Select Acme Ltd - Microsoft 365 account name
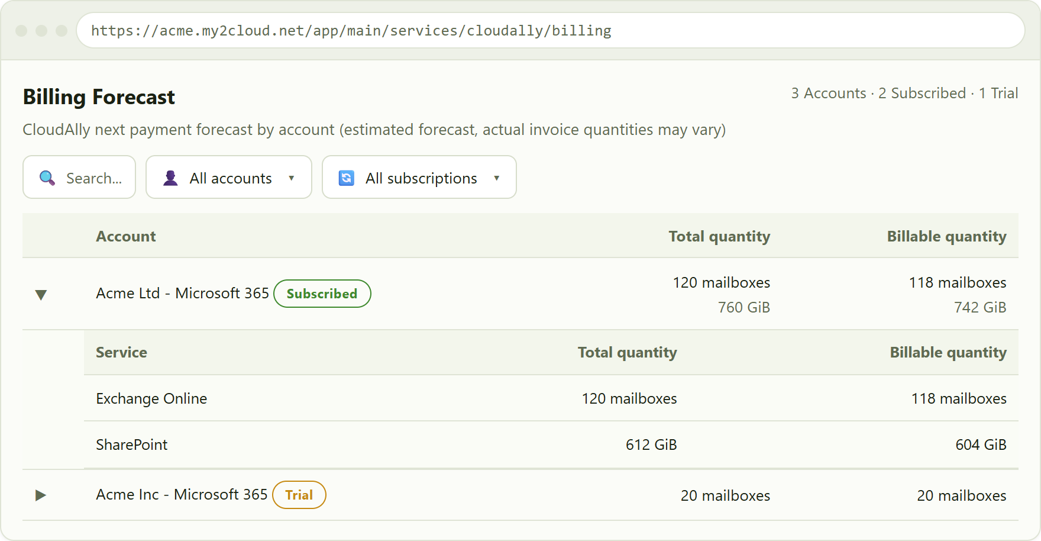1041x541 pixels. click(183, 294)
